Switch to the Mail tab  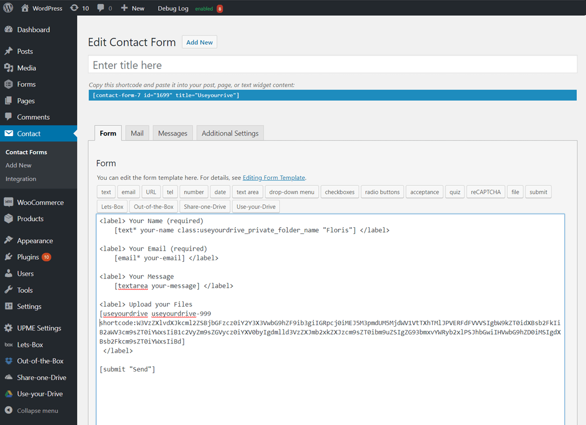pyautogui.click(x=137, y=133)
